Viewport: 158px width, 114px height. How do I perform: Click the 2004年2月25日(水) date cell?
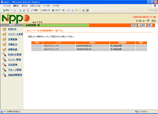[92, 46]
